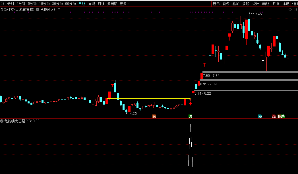Expand 龟蛇锁大江副 indicator dropdown
The height and width of the screenshot is (174, 298).
(x=2, y=121)
